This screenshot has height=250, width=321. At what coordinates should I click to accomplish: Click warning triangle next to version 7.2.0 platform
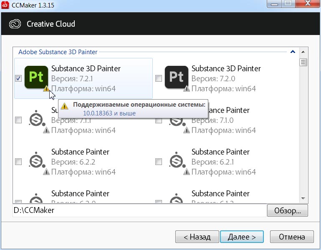click(x=187, y=88)
